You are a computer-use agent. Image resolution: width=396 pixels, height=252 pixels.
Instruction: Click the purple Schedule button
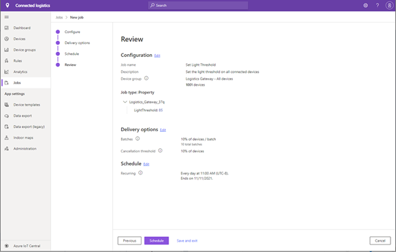157,240
